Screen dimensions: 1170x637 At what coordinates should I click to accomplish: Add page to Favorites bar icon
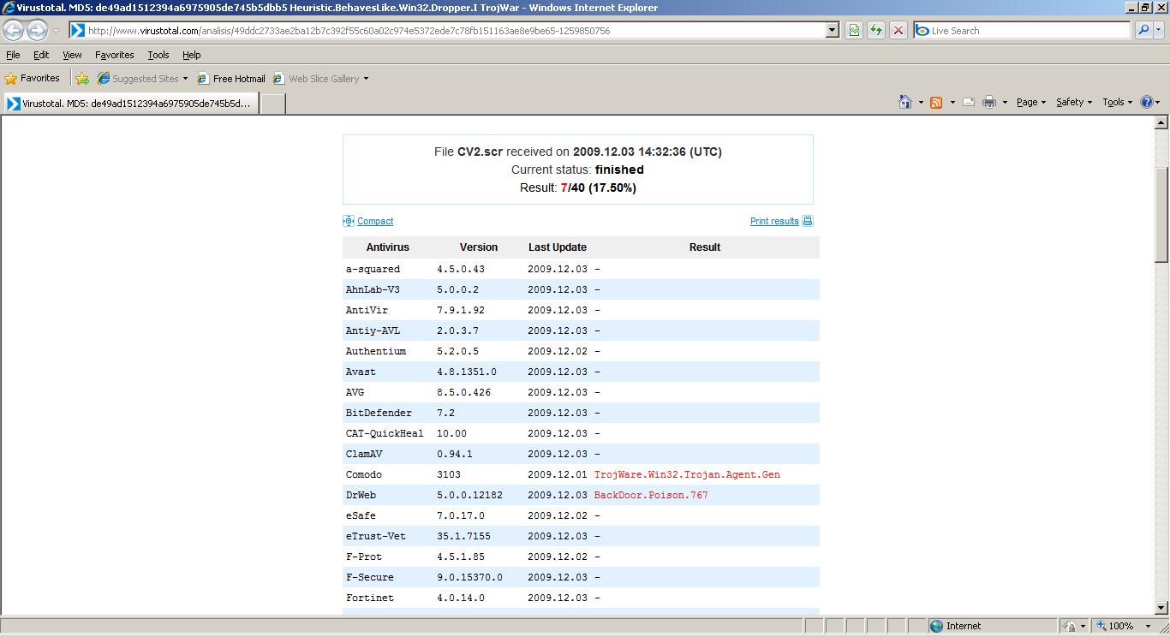(x=82, y=79)
